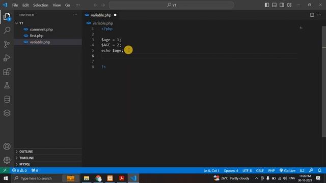
Task: Click variable.php in the breadcrumb
Action: 103,23
